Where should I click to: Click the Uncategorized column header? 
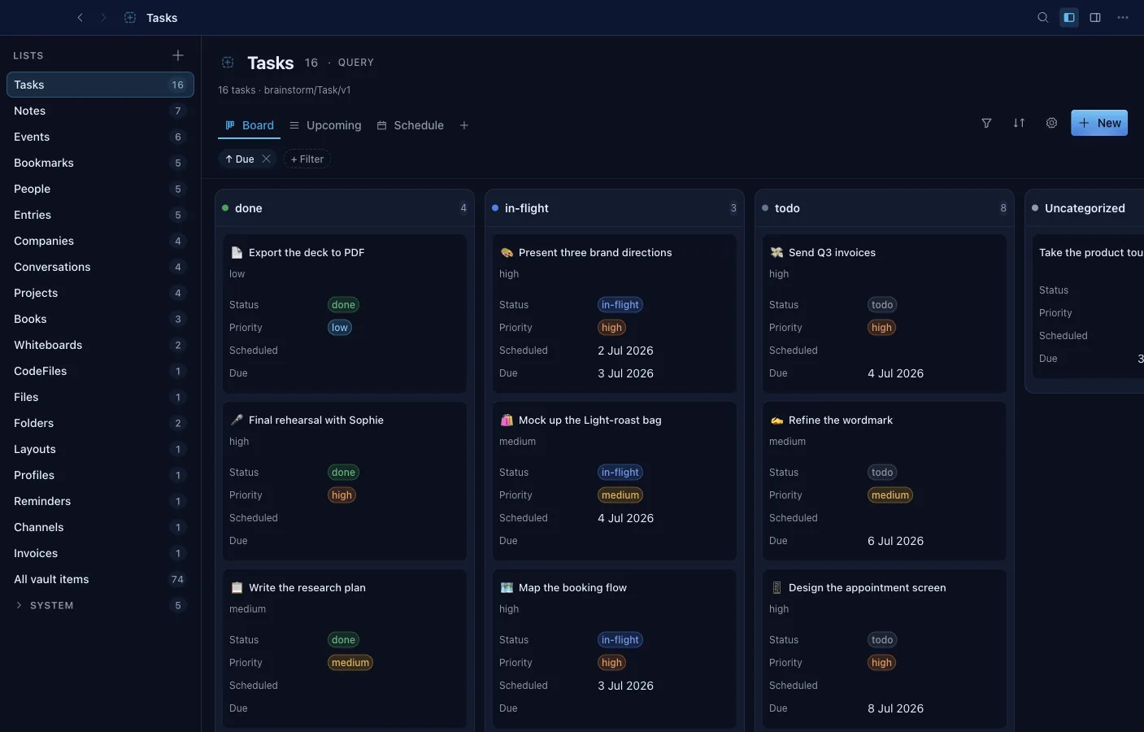click(1085, 208)
